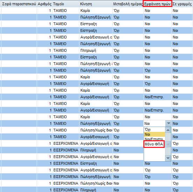Image resolution: width=193 pixels, height=192 pixels.
Task: Open the Ναι combo box dropdown arrow
Action: 169,123
